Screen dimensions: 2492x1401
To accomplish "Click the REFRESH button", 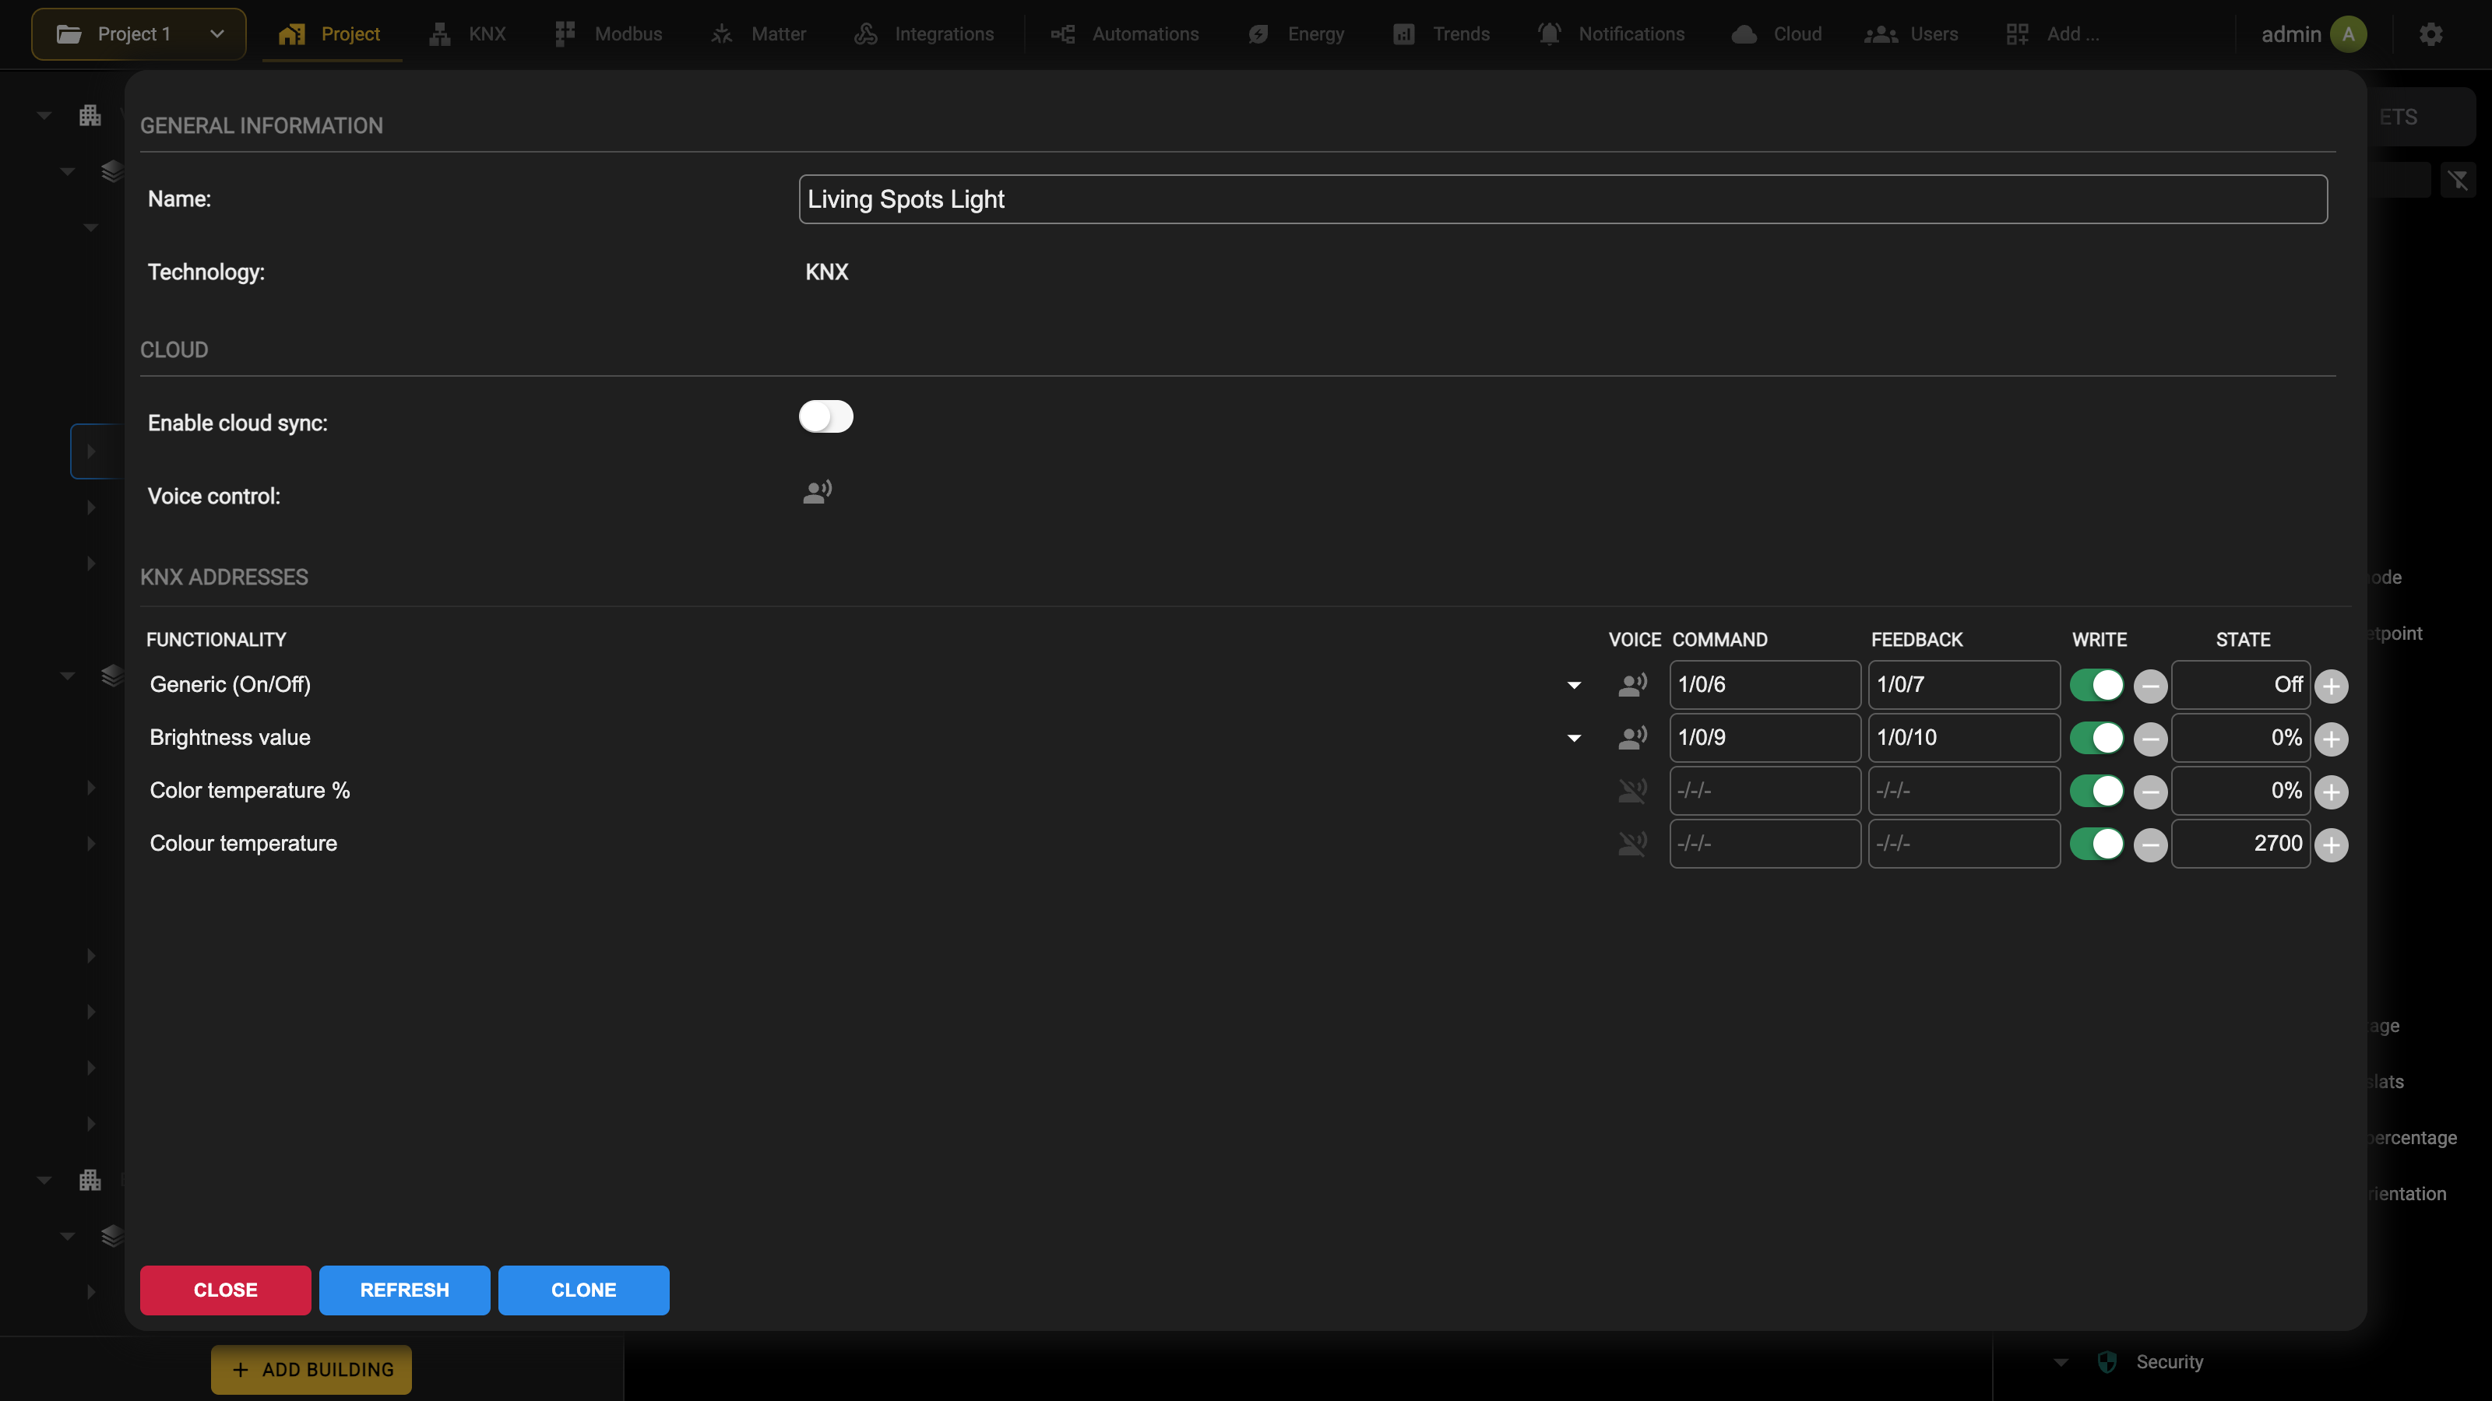I will (404, 1290).
